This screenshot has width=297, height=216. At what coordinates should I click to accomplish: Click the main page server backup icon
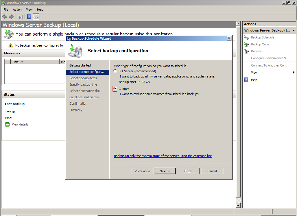9,34
